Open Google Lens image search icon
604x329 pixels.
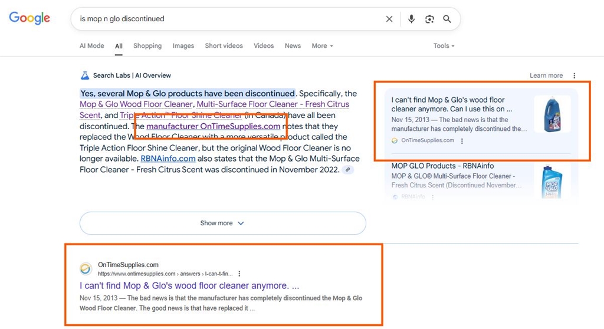429,19
